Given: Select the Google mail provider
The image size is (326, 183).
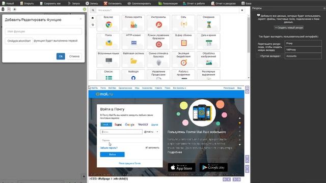Looking at the screenshot, I should (129, 125).
